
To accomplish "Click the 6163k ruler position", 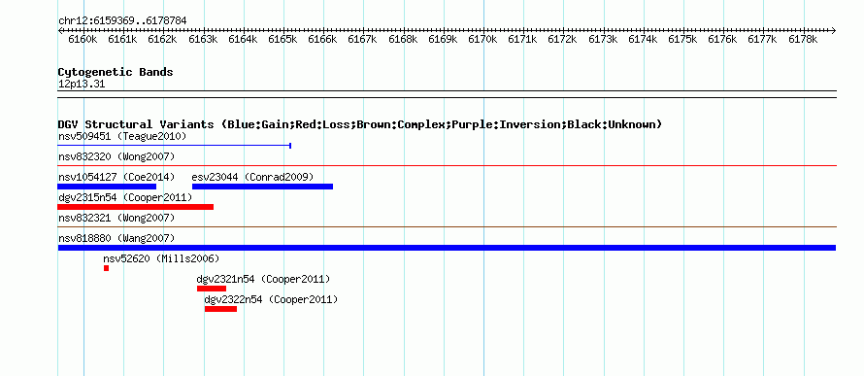I will (203, 39).
